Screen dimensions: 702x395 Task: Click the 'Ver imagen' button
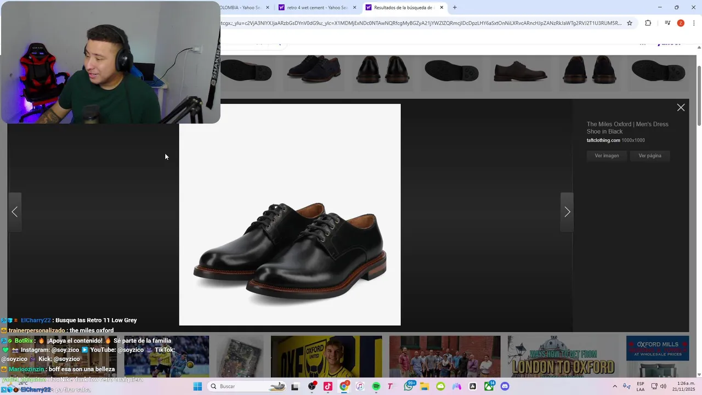(x=607, y=156)
